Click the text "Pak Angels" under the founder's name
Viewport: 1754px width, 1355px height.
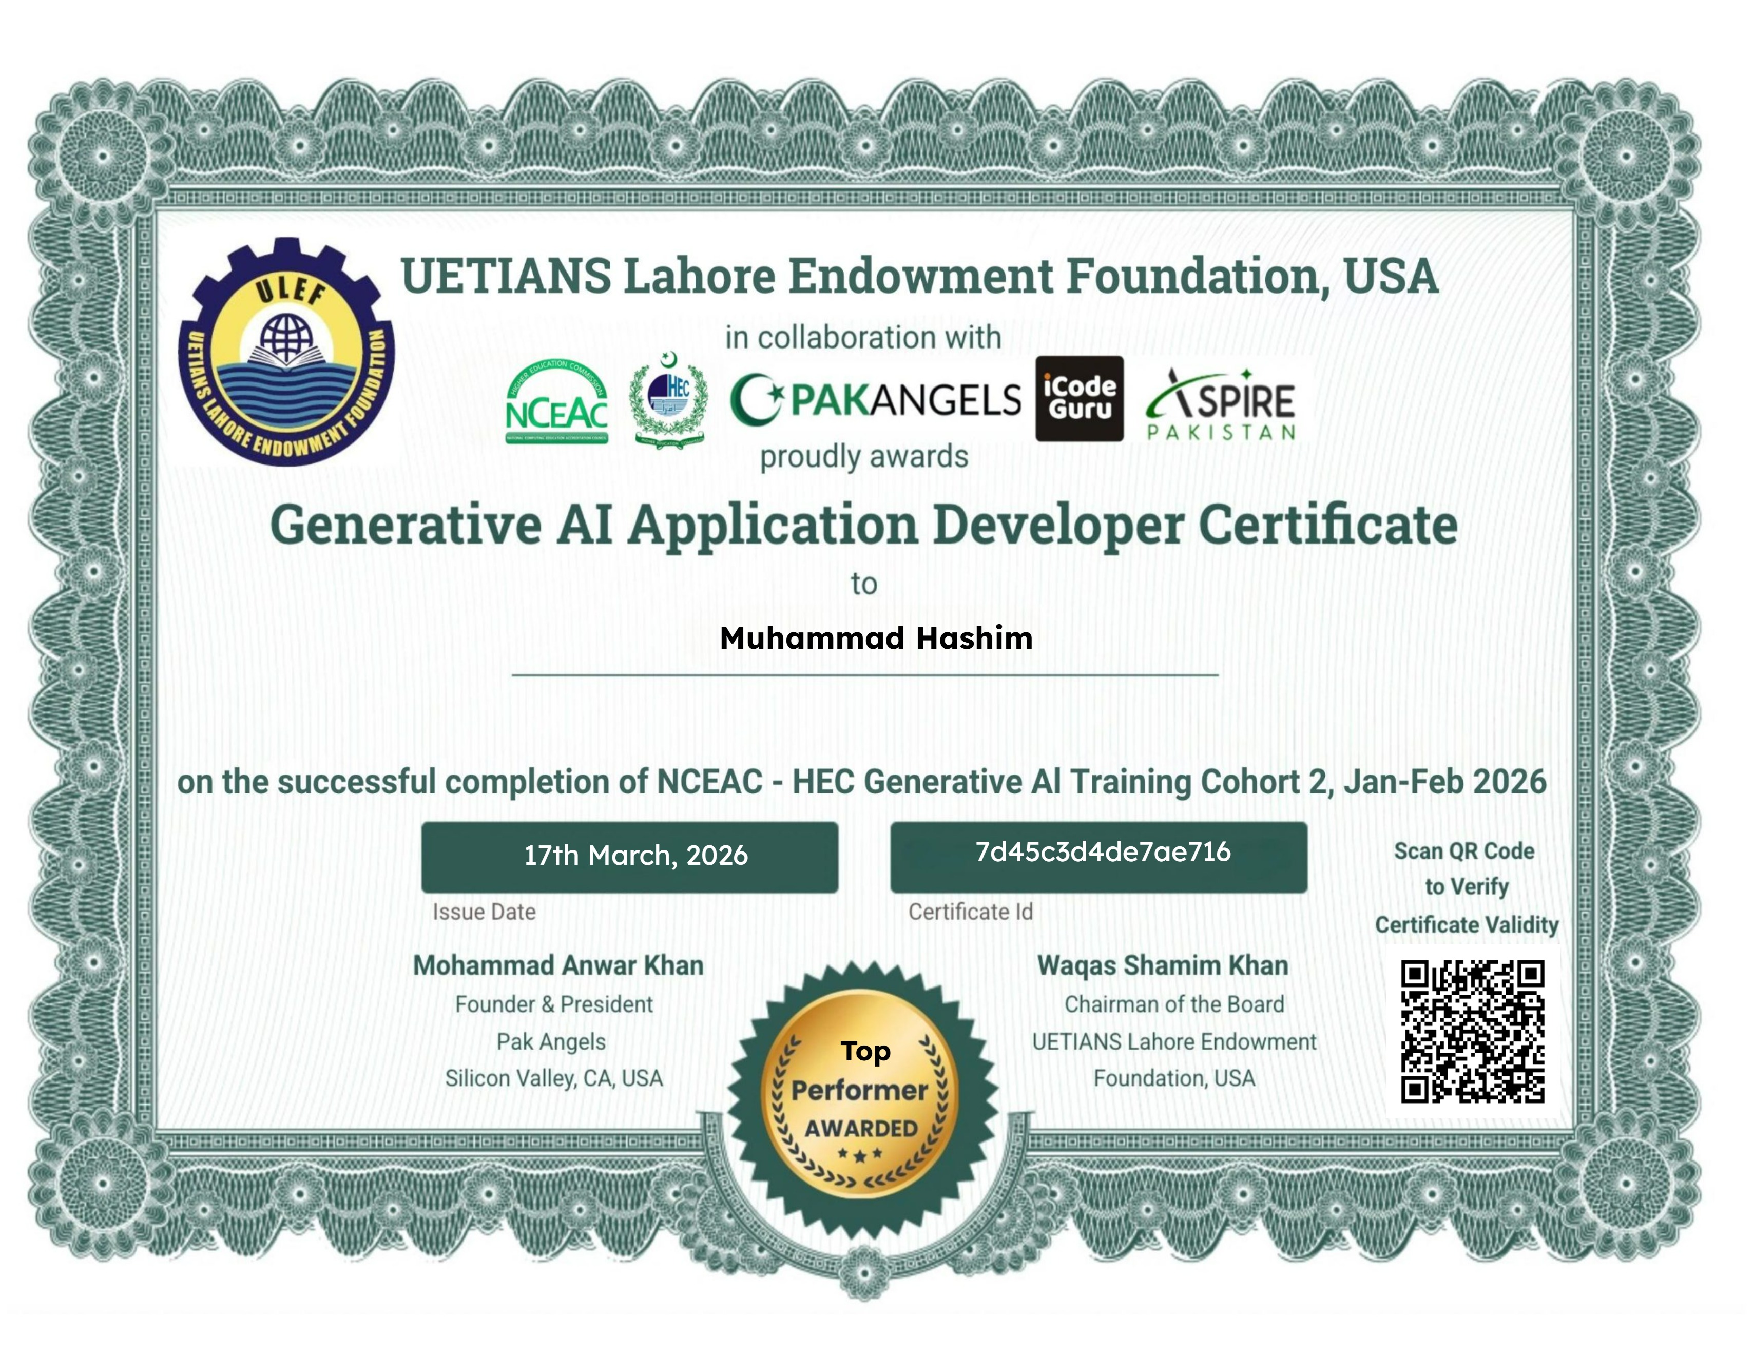click(x=551, y=1042)
